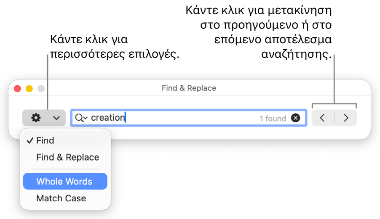Screen dimensions: 380x219
Task: Expand the small chevron next to magnifying glass
Action: click(86, 119)
